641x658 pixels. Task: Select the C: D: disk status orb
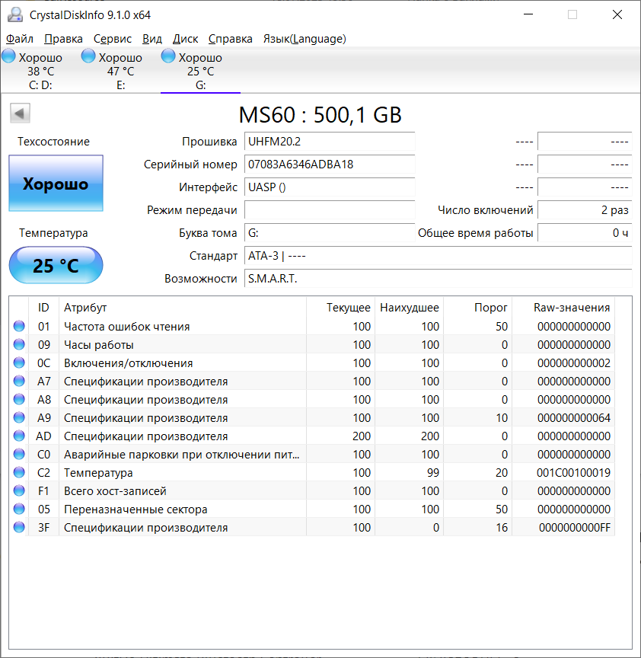pyautogui.click(x=9, y=56)
